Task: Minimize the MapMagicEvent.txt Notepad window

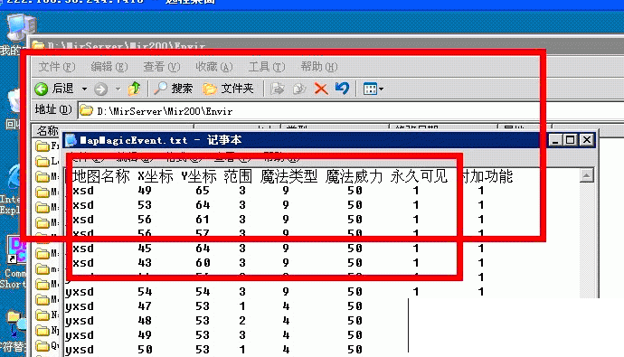Action: [x=555, y=140]
